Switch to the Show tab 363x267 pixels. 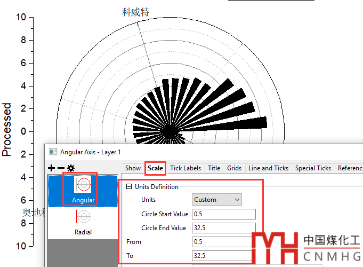click(x=133, y=168)
